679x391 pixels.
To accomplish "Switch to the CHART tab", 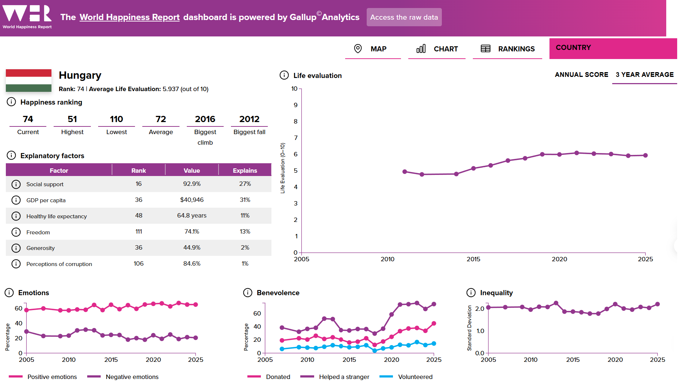I will [x=437, y=49].
